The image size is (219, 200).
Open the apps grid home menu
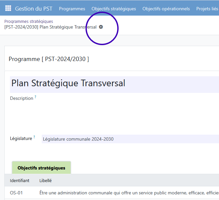click(x=8, y=9)
